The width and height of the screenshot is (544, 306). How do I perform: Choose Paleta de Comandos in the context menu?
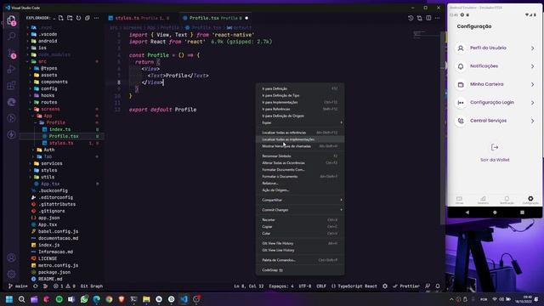300,260
